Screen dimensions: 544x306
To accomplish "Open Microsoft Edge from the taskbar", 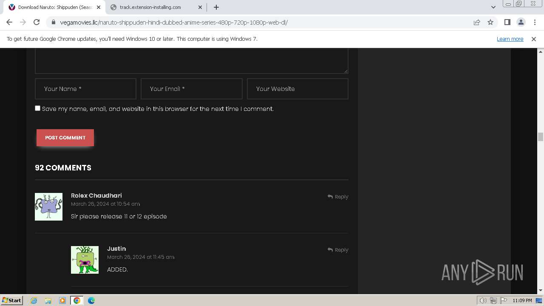I will point(91,300).
